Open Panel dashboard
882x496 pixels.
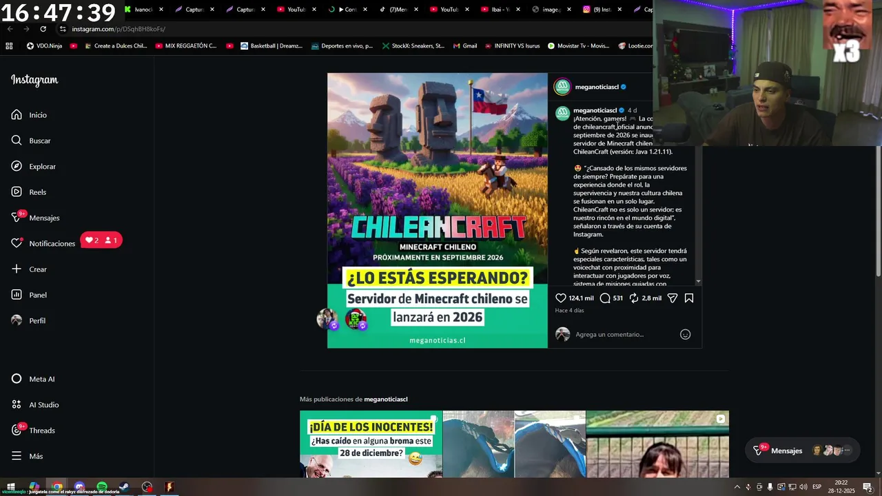(x=29, y=295)
